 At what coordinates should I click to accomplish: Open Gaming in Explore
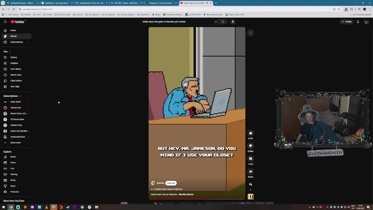tap(16, 174)
